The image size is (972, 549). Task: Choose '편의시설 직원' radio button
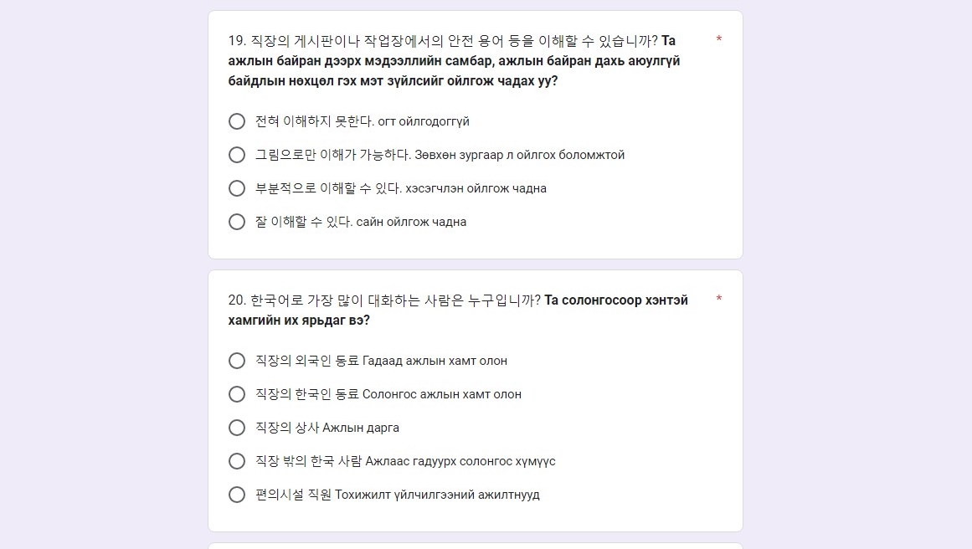(x=237, y=495)
